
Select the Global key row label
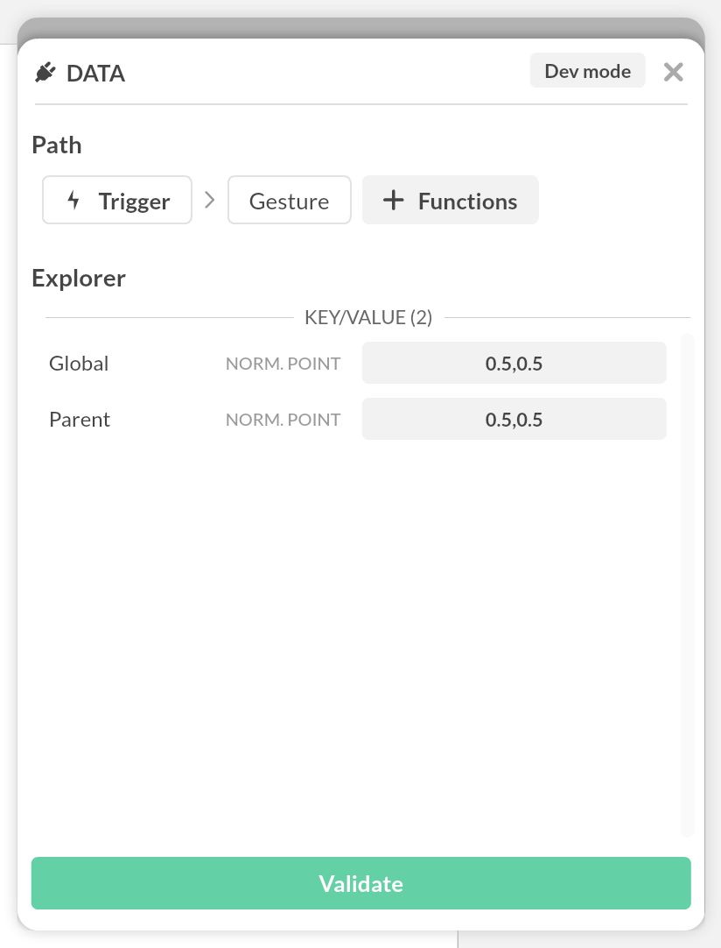click(x=79, y=364)
